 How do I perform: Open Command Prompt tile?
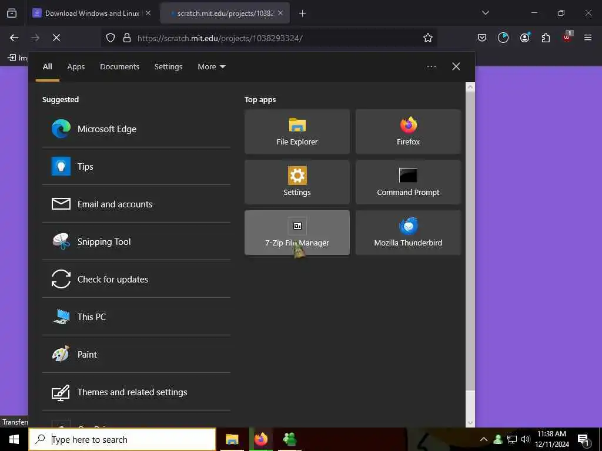click(408, 182)
